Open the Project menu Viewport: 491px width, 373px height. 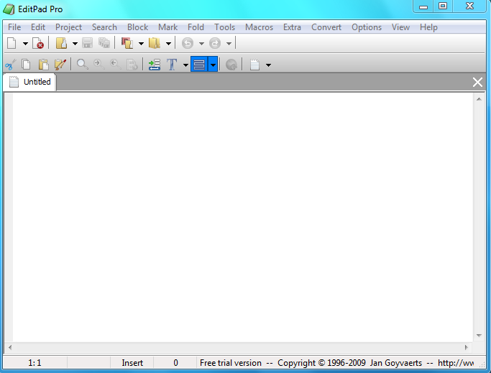68,27
